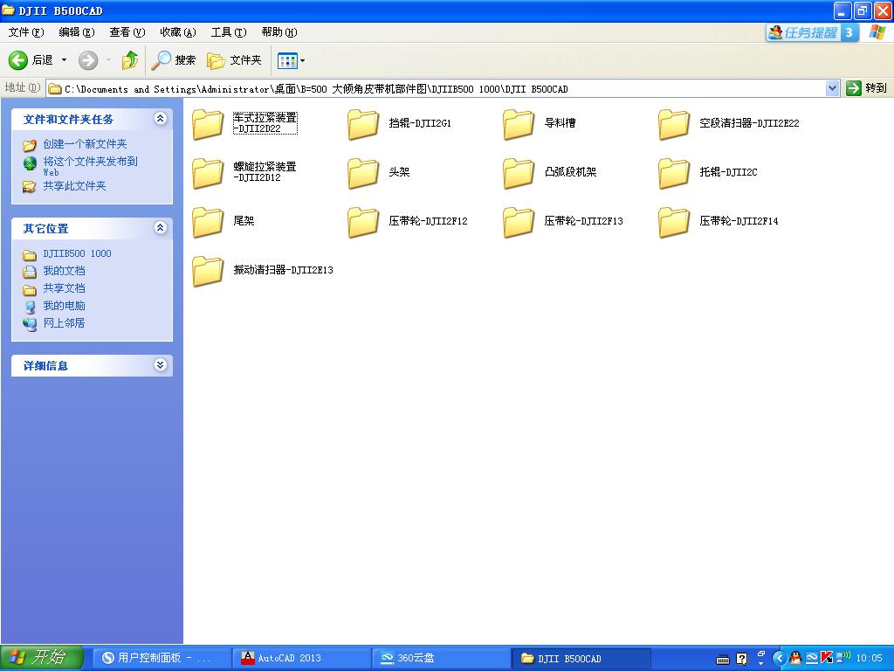Switch to the AutoCAD 2013 taskbar window
This screenshot has height=671, width=894.
coord(301,659)
